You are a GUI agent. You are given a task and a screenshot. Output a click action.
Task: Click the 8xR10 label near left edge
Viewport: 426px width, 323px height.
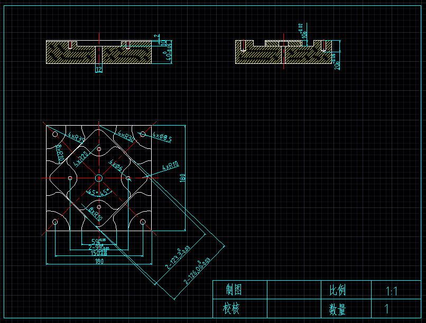(x=60, y=153)
